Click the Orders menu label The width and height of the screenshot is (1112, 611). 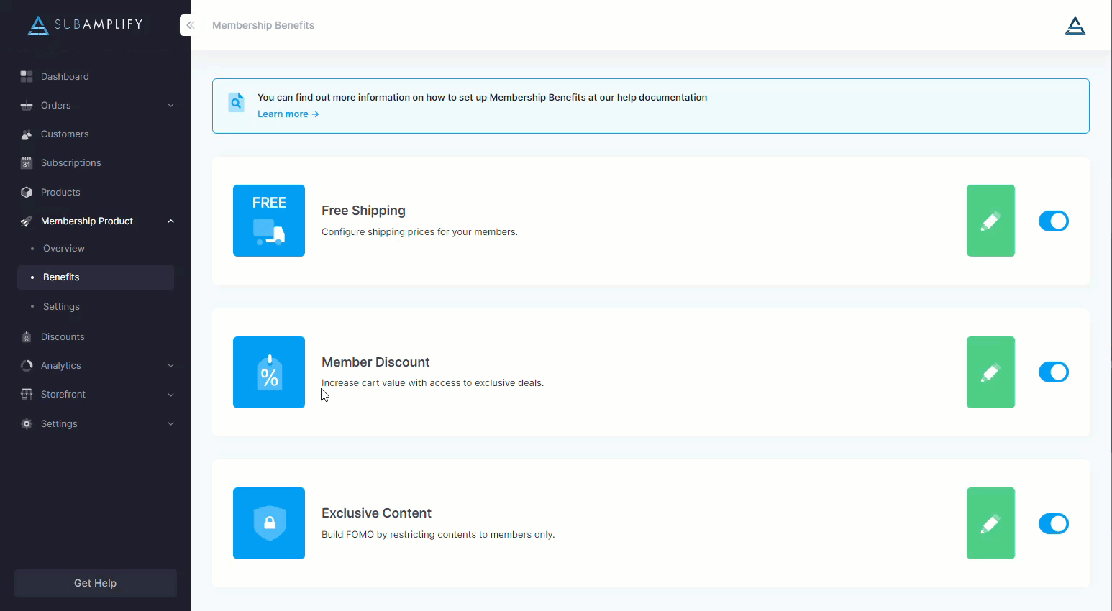pyautogui.click(x=56, y=106)
